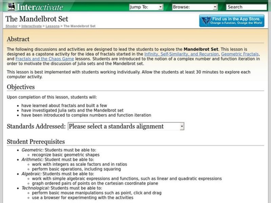
Task: Open the Jump To dropdown
Action: coord(146,7)
